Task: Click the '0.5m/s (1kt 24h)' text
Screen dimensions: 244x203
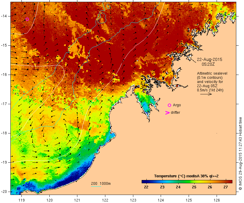Action: [210, 90]
